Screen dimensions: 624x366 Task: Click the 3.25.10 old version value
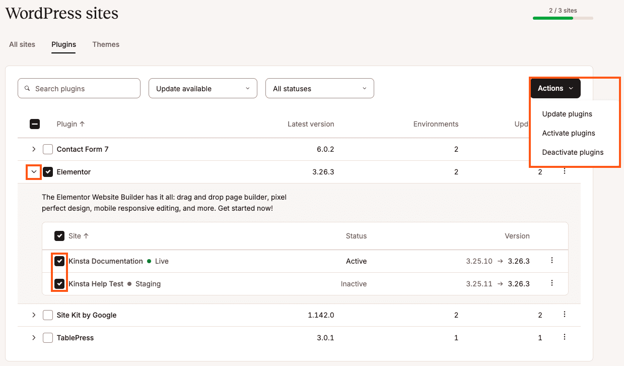(x=479, y=261)
